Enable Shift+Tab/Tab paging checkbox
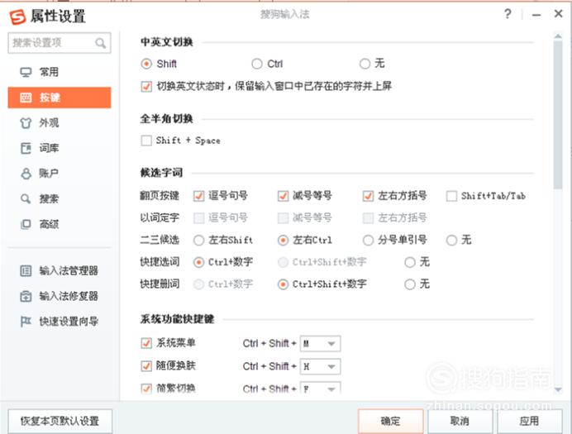 point(451,196)
